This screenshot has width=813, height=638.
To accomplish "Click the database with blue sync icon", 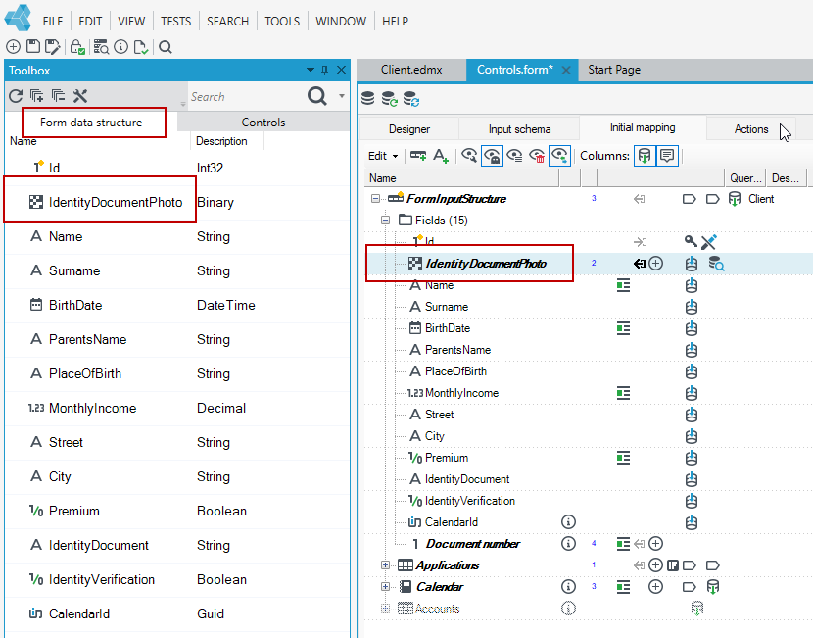I will 411,99.
